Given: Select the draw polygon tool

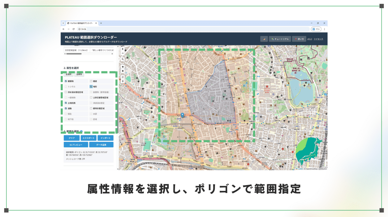Looking at the screenshot, I should [123, 66].
